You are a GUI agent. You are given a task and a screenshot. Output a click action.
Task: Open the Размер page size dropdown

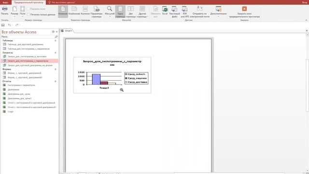click(14, 12)
